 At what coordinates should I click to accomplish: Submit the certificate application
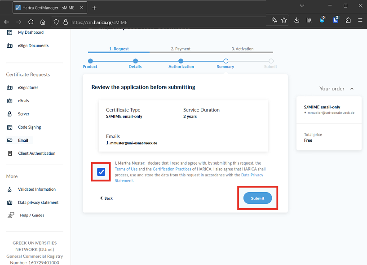tap(257, 198)
